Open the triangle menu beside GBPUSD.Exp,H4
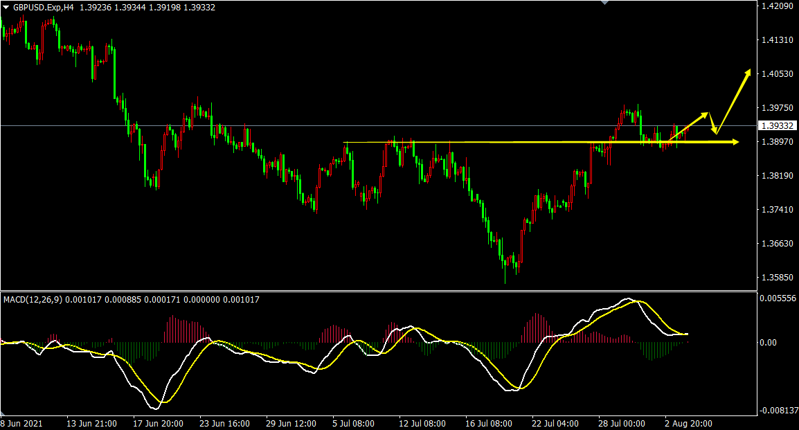This screenshot has width=799, height=430. 6,8
